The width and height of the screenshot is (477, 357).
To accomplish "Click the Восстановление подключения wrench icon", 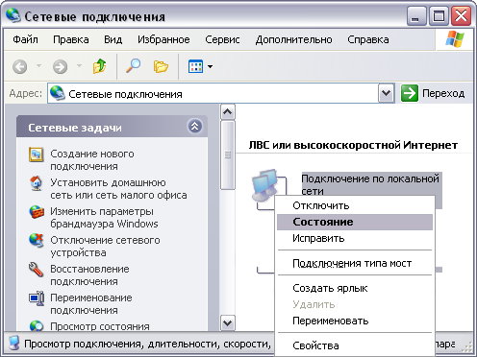I will [x=36, y=270].
